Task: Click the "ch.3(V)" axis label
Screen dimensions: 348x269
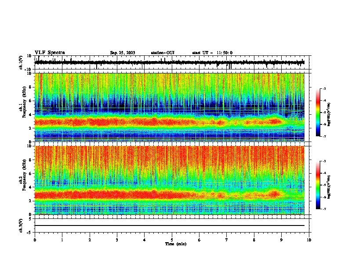Action: click(x=21, y=225)
